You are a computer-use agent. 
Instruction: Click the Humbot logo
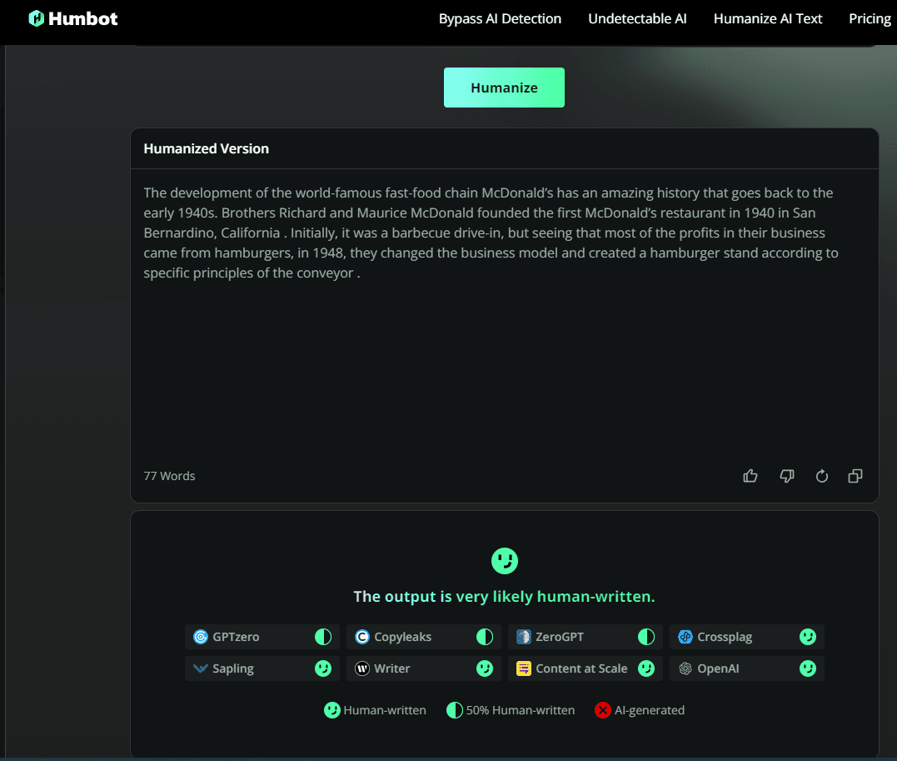(73, 18)
